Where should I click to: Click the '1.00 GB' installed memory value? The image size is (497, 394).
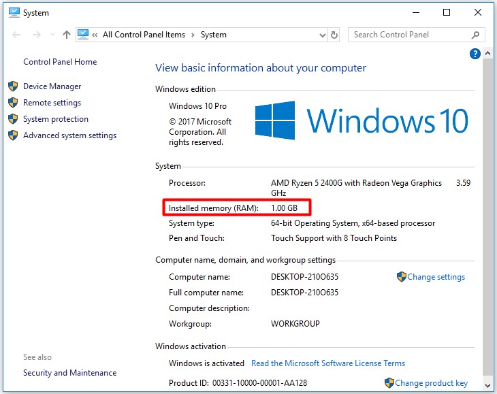pyautogui.click(x=285, y=208)
